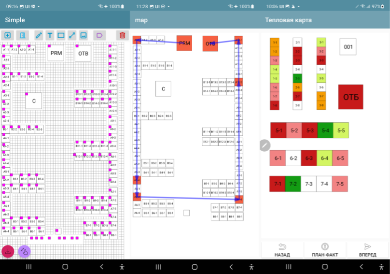Viewport: 390px width, 274px height.
Task: Tap the red round download button
Action: [x=8, y=251]
